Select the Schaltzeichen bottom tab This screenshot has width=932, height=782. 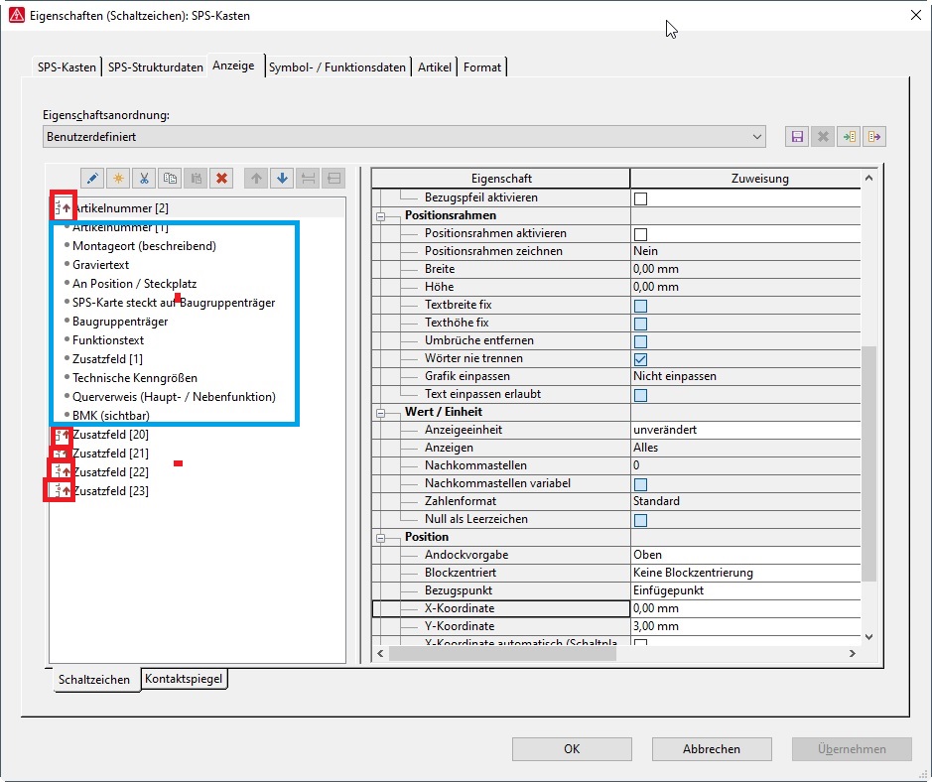click(94, 679)
